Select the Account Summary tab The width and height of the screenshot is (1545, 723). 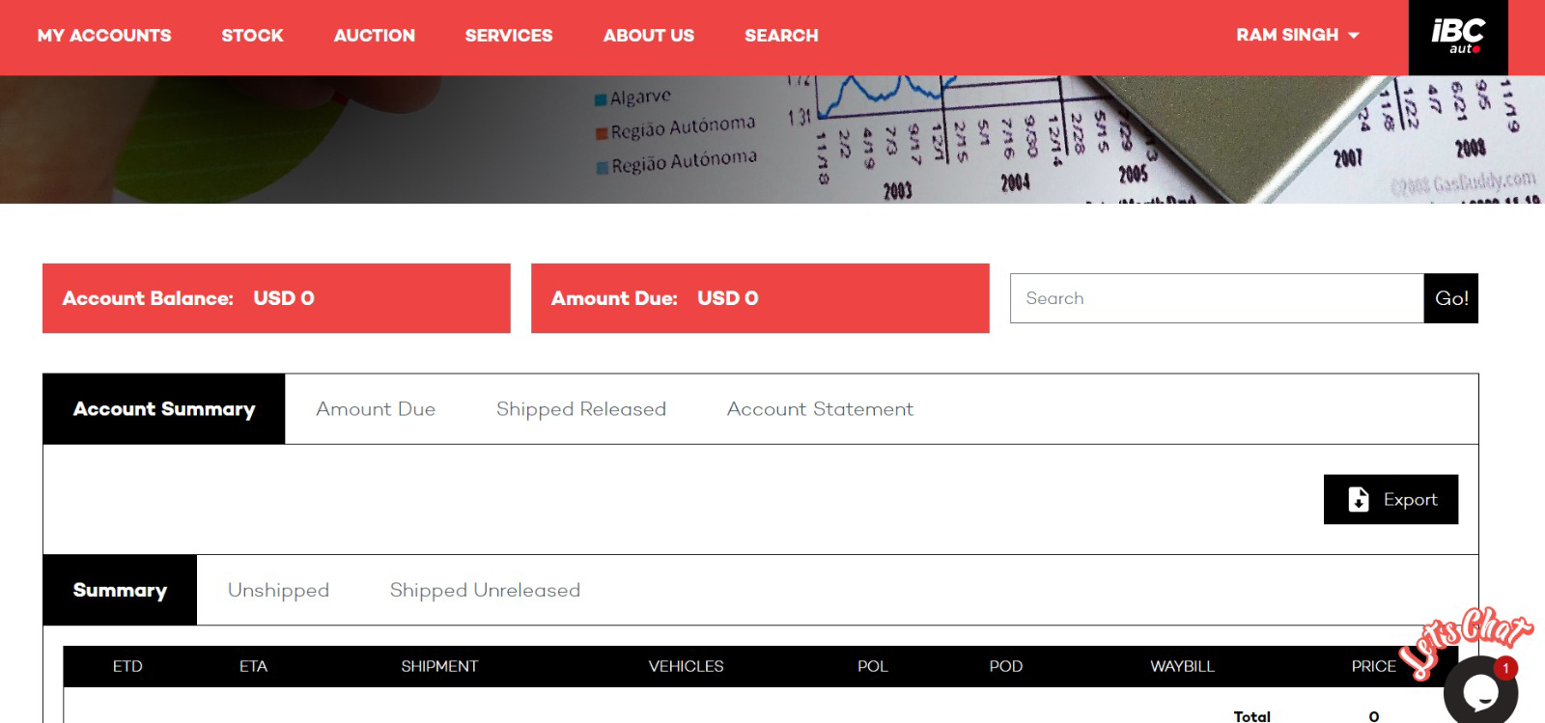pos(164,409)
